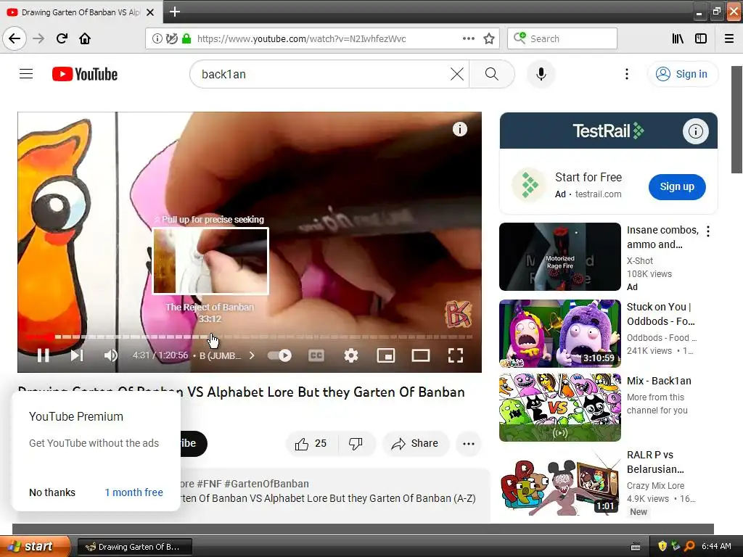Open the browser home page icon
The height and width of the screenshot is (557, 743).
[x=85, y=38]
